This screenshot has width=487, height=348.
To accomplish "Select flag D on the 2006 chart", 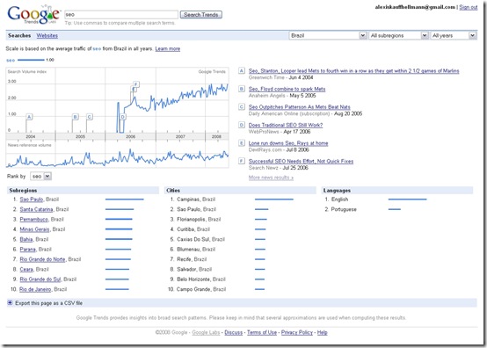I will (123, 117).
